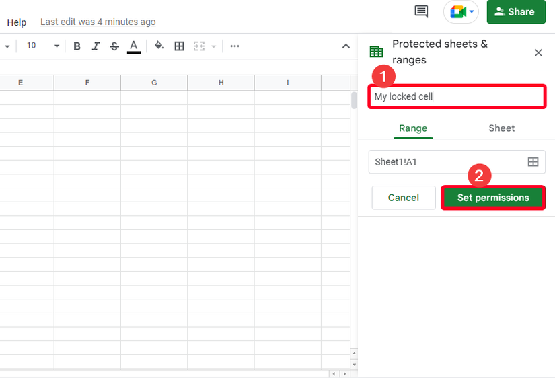Open the more toolbar options ellipsis
This screenshot has height=378, width=555.
tap(235, 46)
